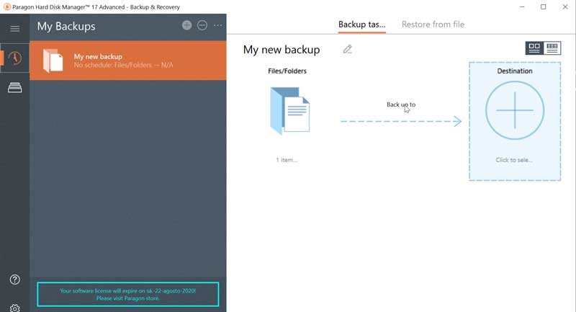
Task: Click the license expiry notice banner
Action: coord(128,295)
